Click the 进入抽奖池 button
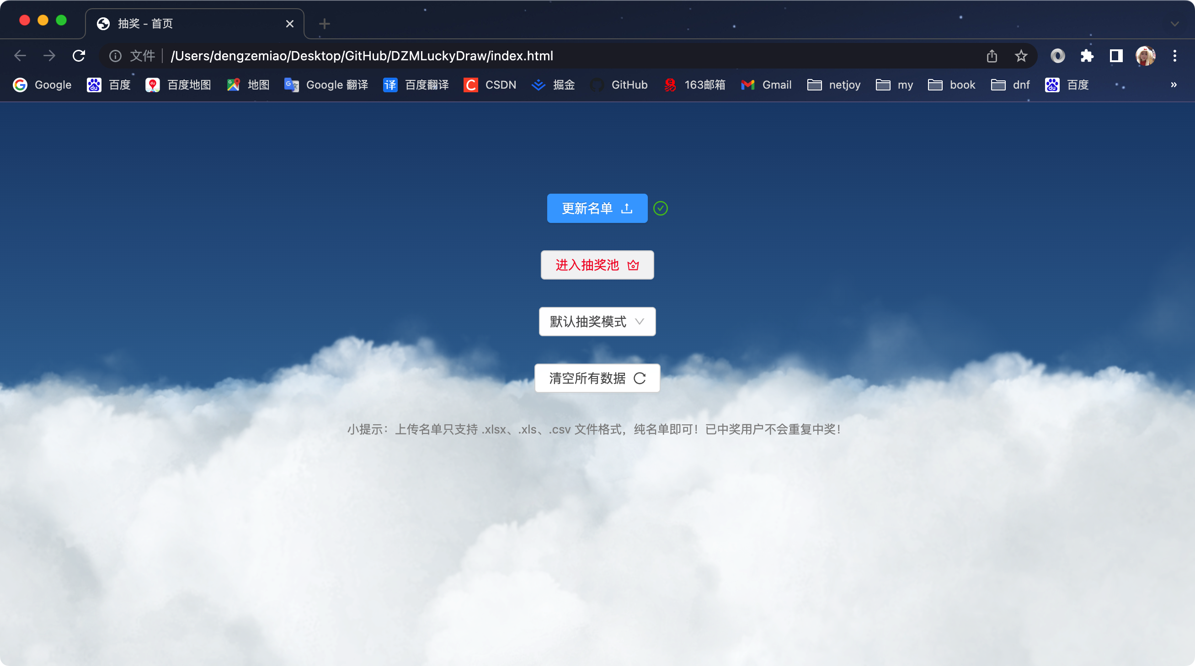This screenshot has width=1195, height=666. 597,265
